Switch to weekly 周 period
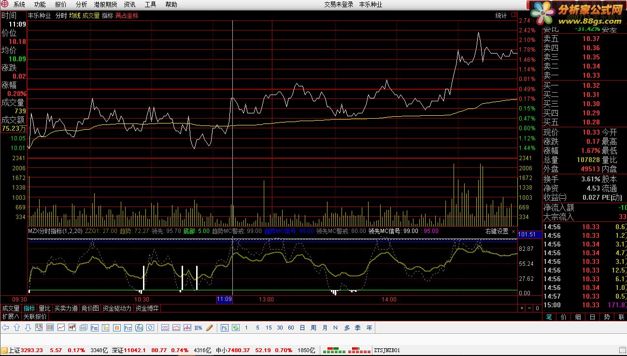This screenshot has width=627, height=356. pos(313,328)
